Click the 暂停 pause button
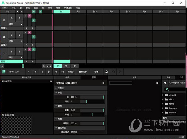This screenshot has width=187, height=139. 96,72
